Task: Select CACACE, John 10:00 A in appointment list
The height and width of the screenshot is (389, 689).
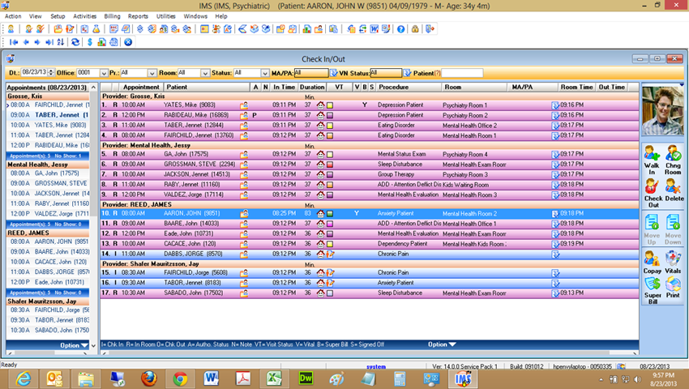Action: click(48, 262)
